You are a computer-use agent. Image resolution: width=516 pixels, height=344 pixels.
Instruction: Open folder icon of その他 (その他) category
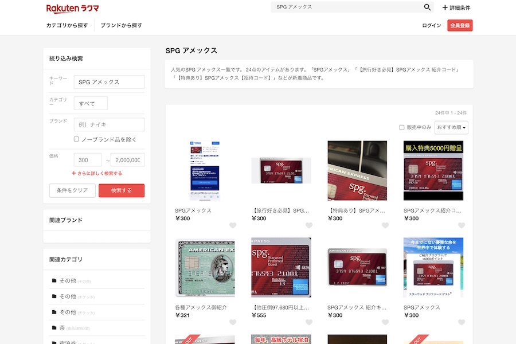54,280
